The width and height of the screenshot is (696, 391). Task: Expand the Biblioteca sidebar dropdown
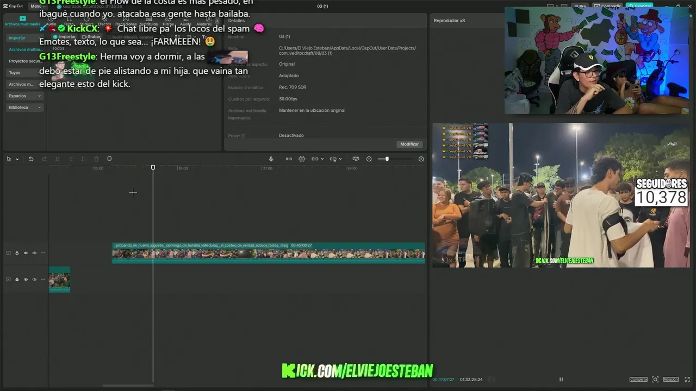click(25, 108)
